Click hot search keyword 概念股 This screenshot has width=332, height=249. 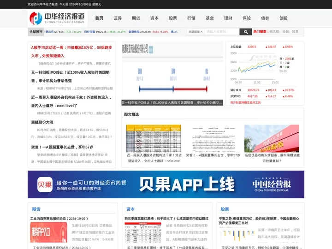(274, 32)
